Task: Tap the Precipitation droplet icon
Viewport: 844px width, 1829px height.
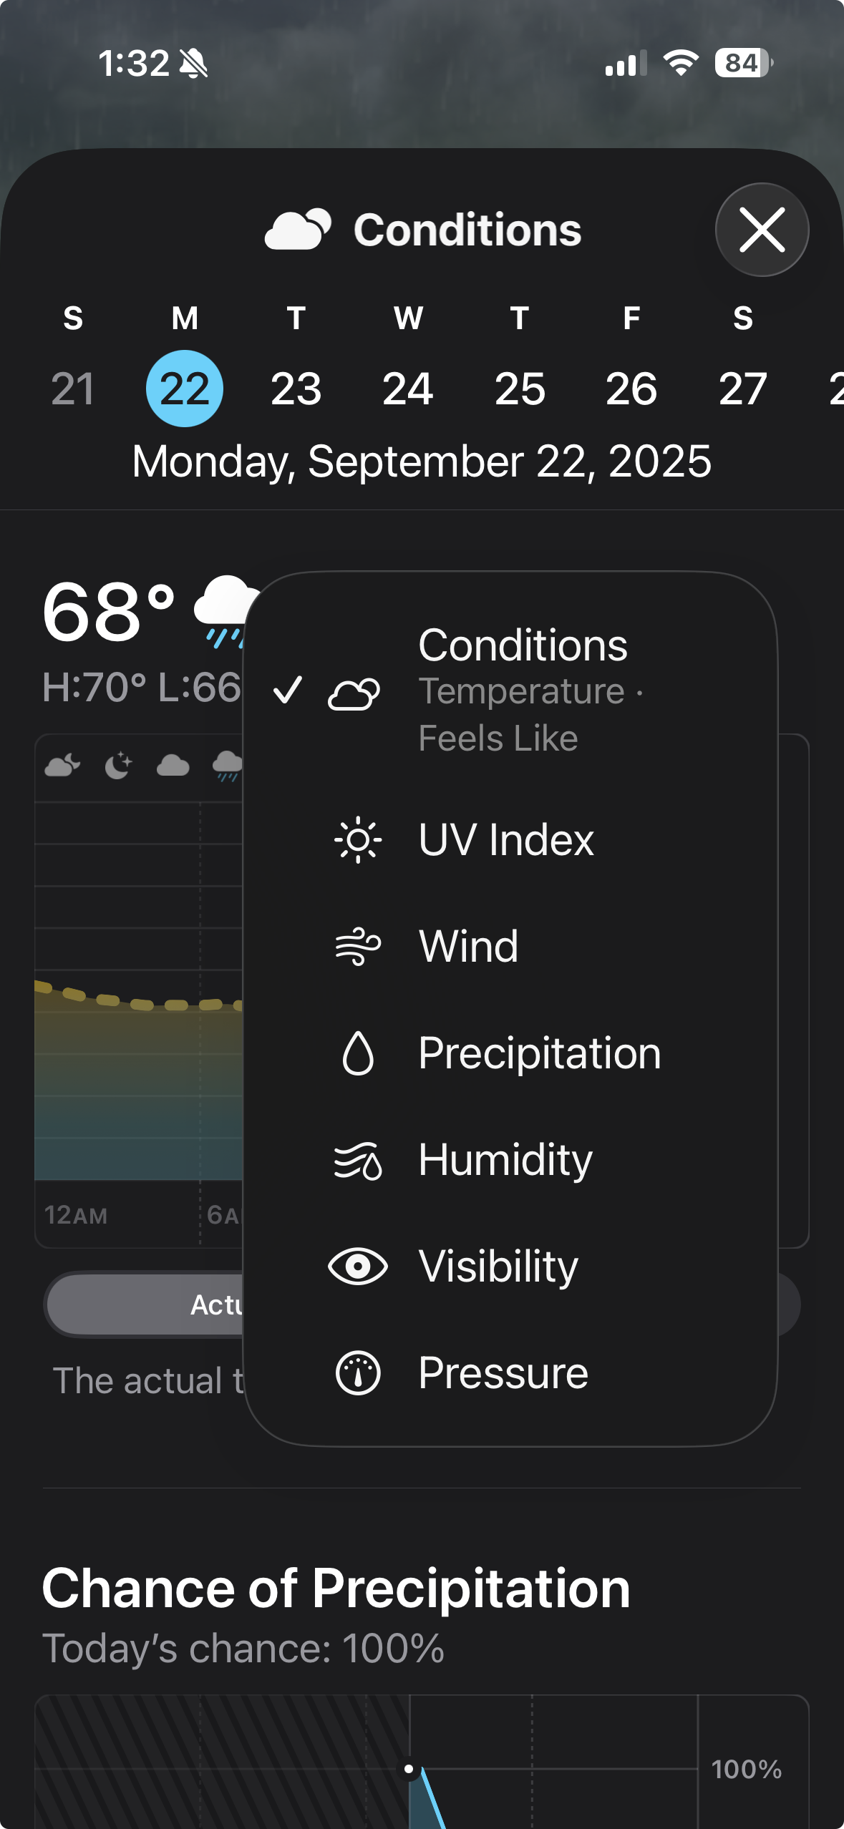Action: coord(357,1053)
